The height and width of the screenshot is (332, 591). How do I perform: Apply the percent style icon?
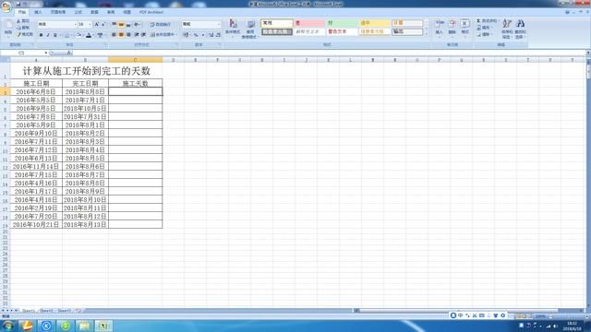196,35
